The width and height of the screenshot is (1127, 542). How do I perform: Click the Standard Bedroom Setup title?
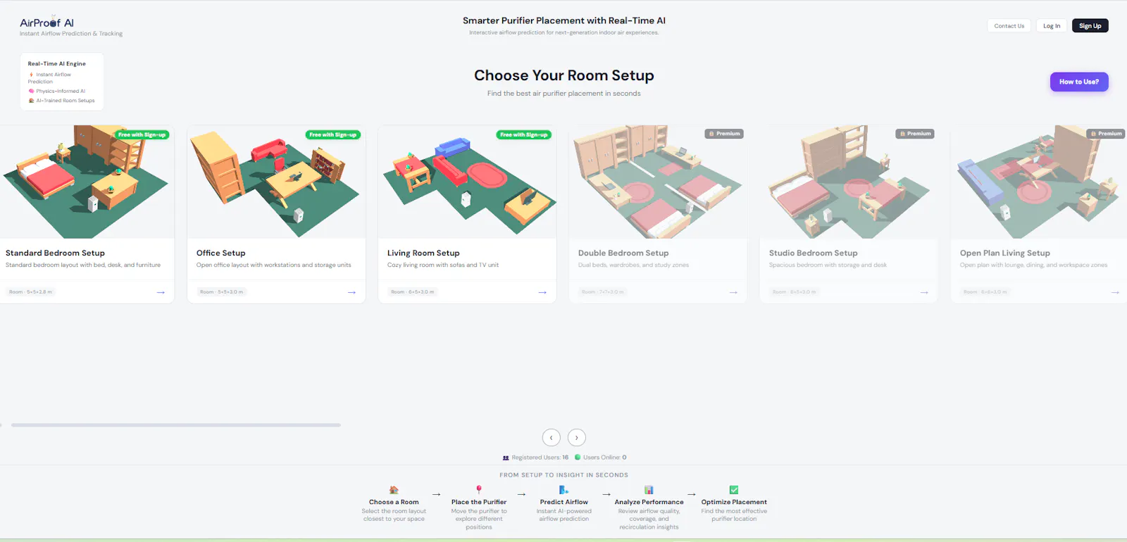point(55,253)
